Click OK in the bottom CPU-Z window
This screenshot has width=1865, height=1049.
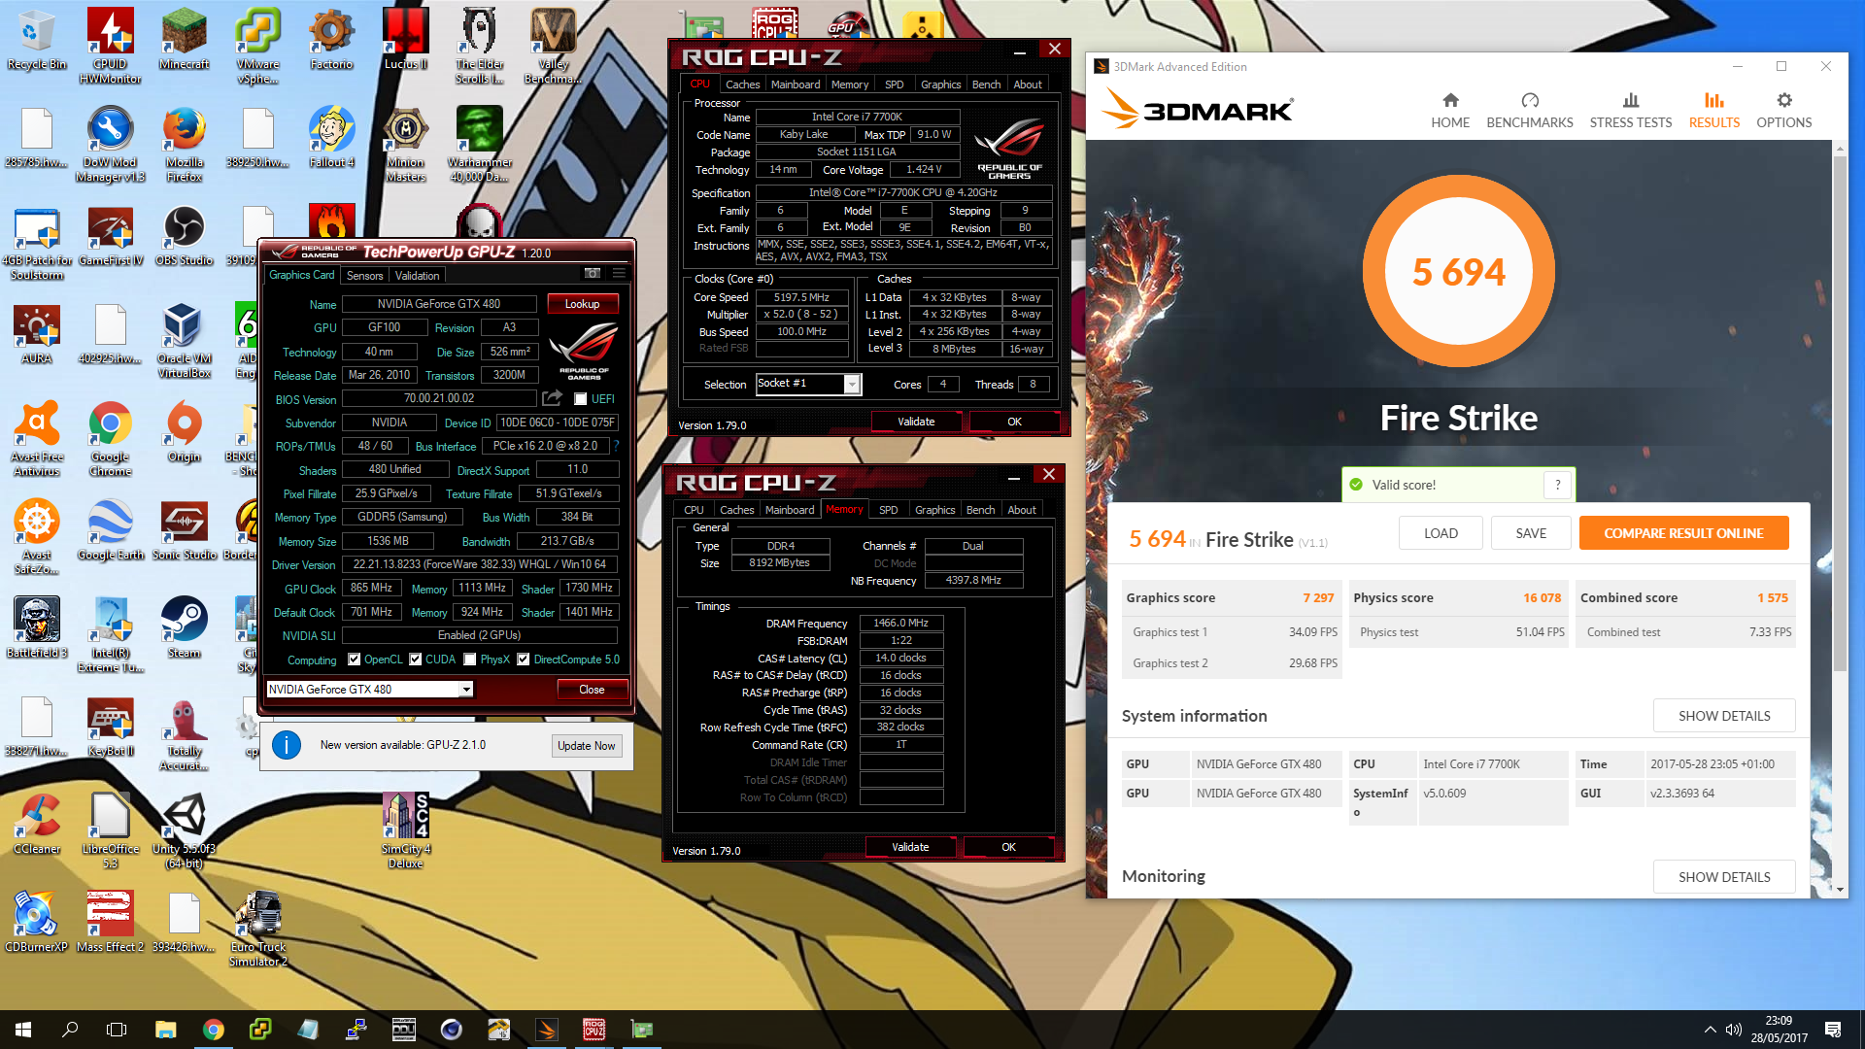(x=1009, y=847)
